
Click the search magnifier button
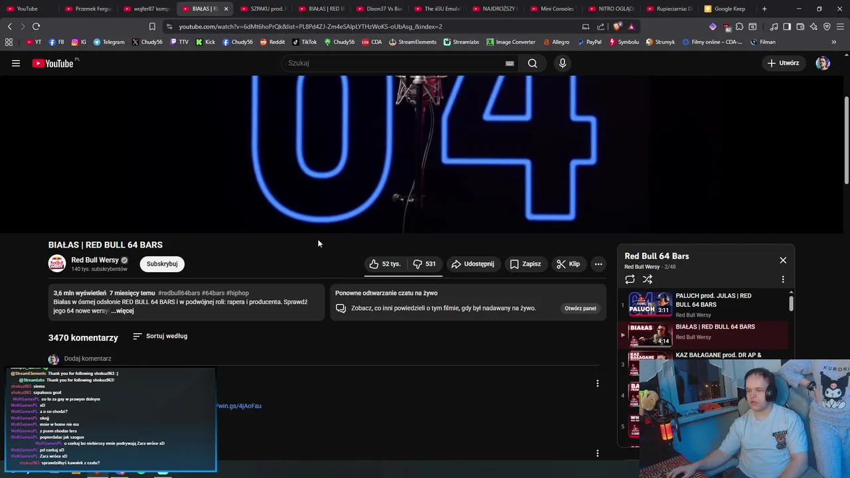tap(533, 63)
